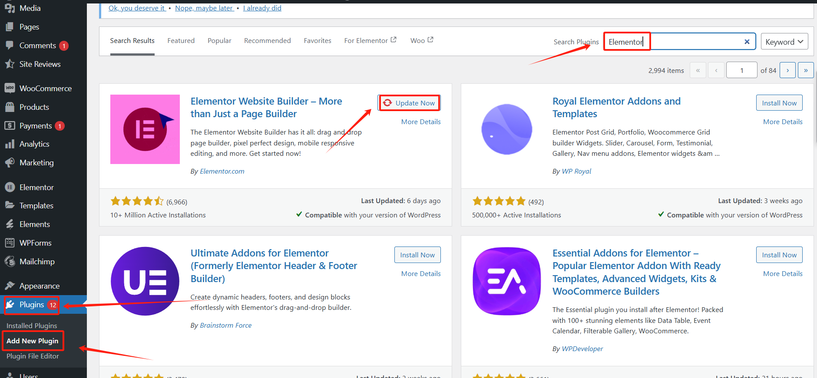
Task: Switch to the Favorites tab
Action: pos(318,41)
